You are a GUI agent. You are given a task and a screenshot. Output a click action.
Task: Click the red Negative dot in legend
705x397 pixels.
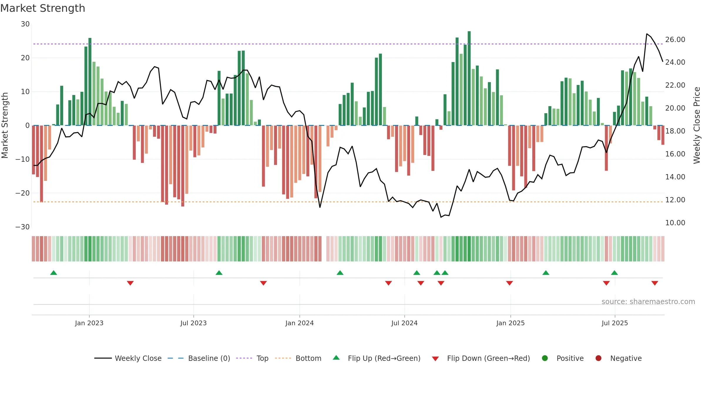coord(598,358)
